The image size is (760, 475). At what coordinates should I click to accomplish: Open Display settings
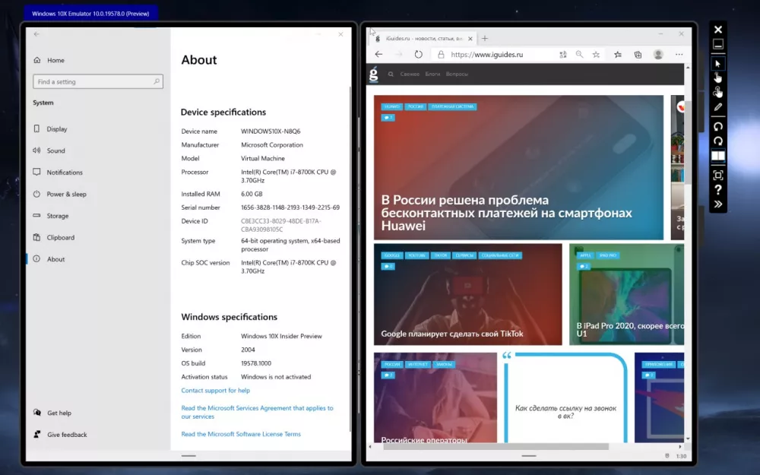57,129
